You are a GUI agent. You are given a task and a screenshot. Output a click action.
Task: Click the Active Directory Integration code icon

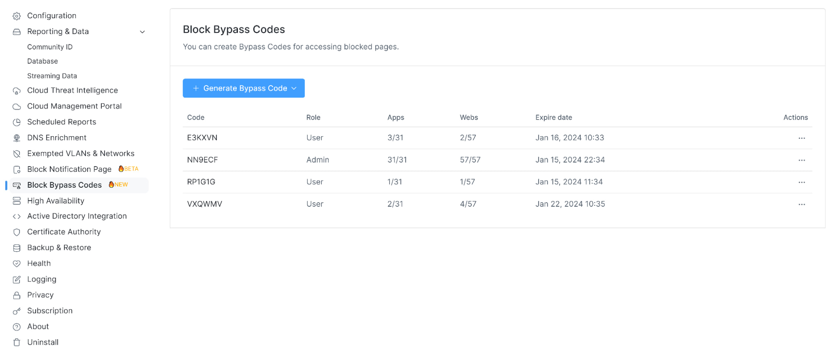(17, 217)
